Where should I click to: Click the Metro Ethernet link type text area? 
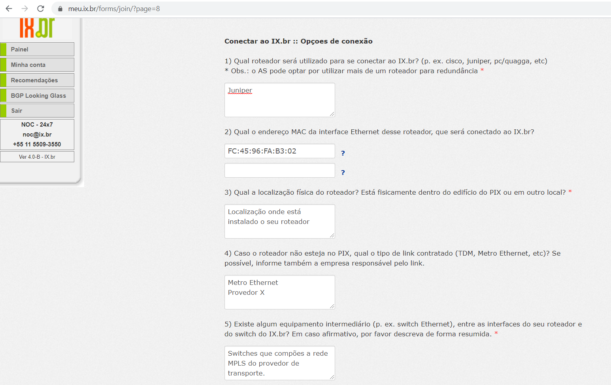click(280, 292)
